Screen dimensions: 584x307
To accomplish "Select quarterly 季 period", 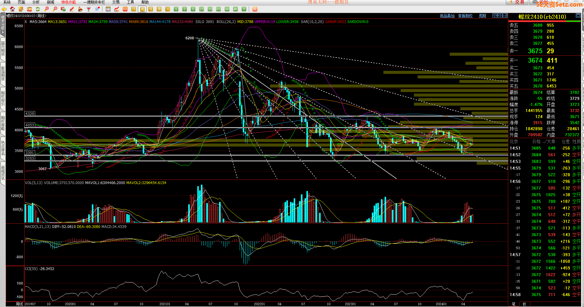I will point(159,9).
